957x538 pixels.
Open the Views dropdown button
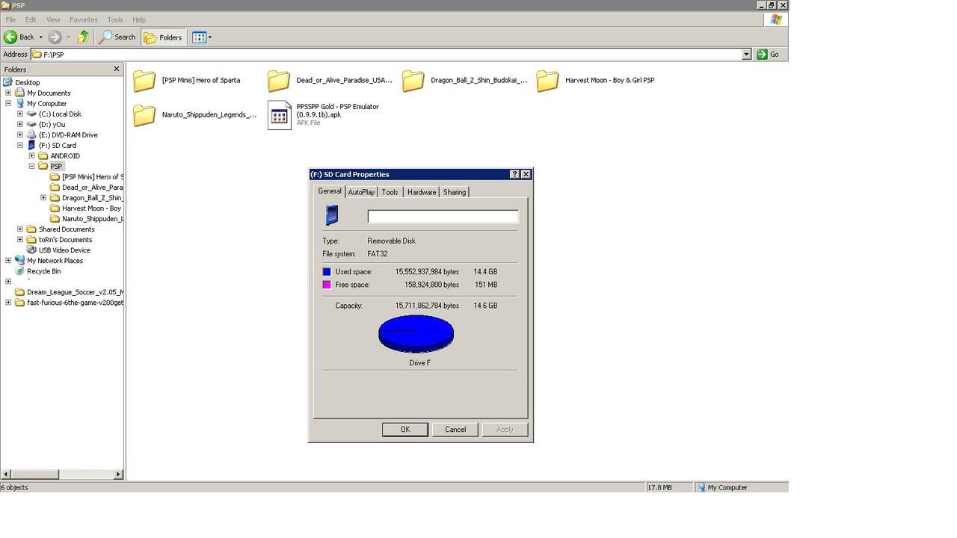(202, 37)
